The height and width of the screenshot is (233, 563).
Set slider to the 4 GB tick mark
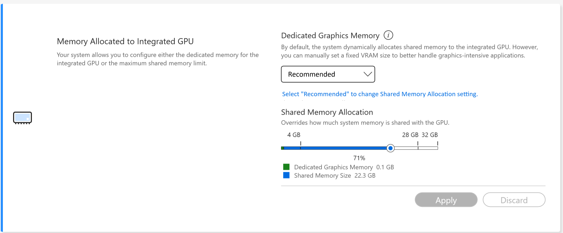point(301,148)
